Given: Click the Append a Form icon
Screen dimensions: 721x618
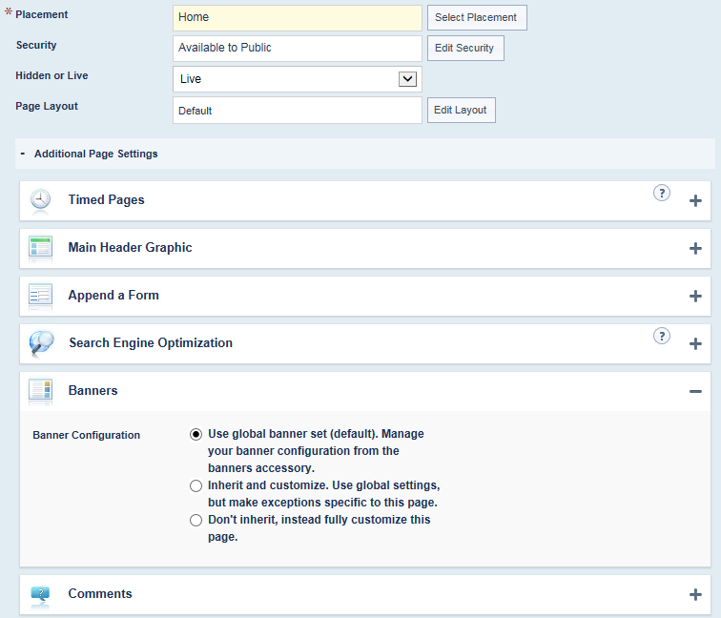Looking at the screenshot, I should pos(40,295).
